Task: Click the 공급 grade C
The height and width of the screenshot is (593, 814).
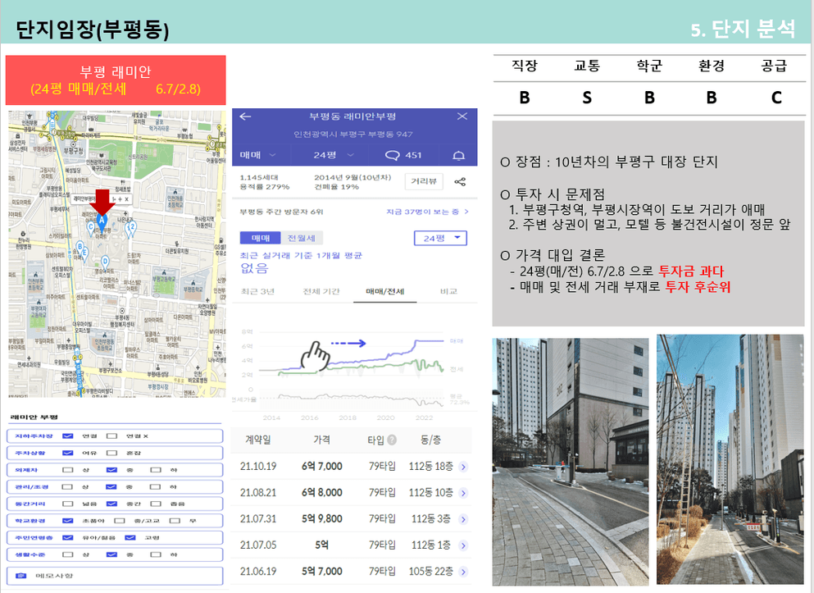Action: [776, 98]
